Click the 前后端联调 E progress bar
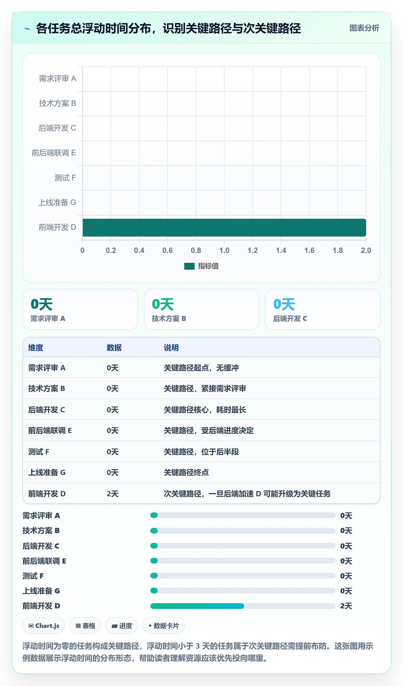 tap(243, 561)
